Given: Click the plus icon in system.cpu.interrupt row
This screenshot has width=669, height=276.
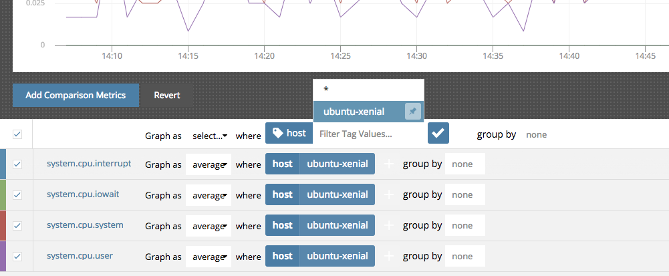Looking at the screenshot, I should [389, 164].
